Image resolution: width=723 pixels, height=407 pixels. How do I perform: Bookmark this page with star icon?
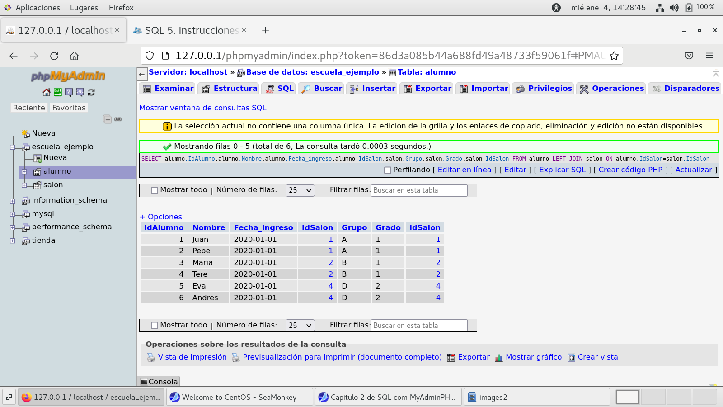(614, 56)
